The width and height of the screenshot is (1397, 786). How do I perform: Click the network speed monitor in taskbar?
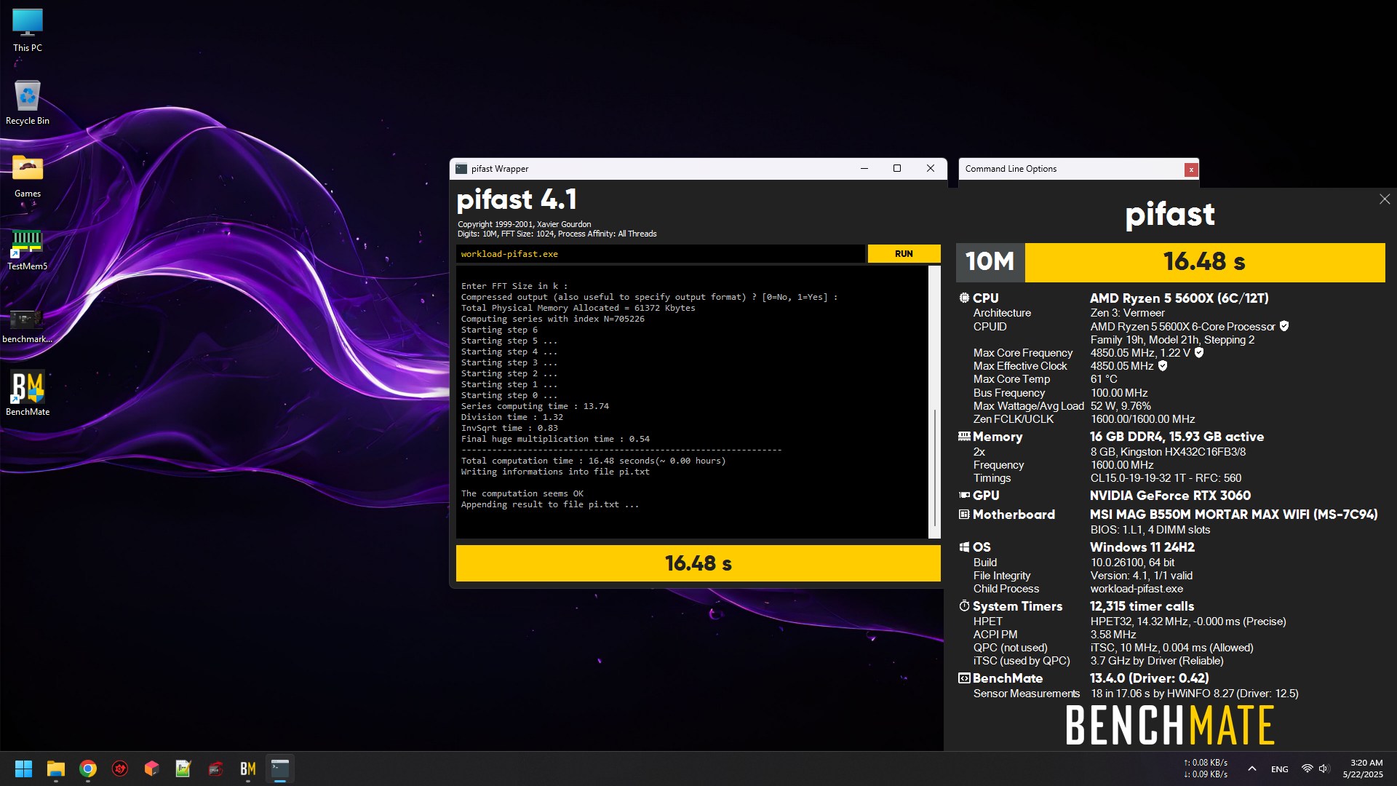(1205, 769)
